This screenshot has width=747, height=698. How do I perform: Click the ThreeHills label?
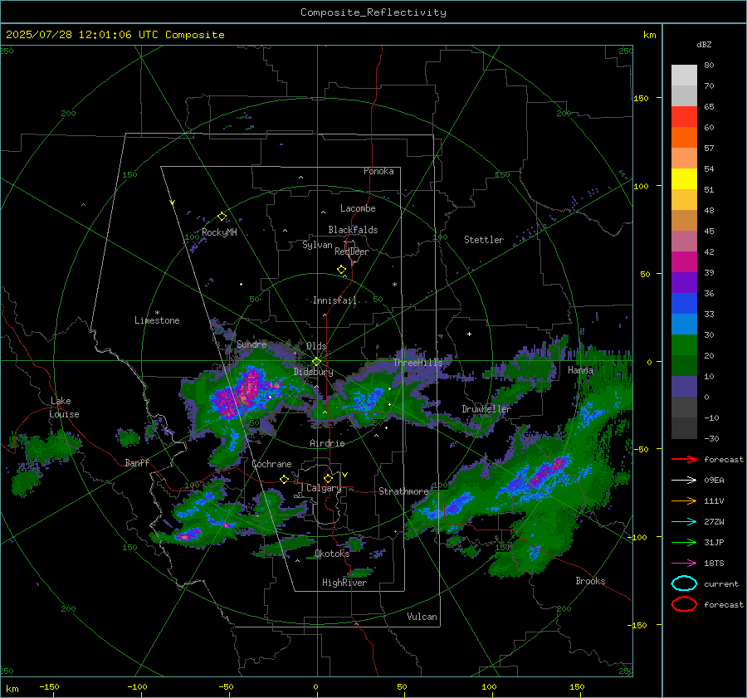point(417,363)
